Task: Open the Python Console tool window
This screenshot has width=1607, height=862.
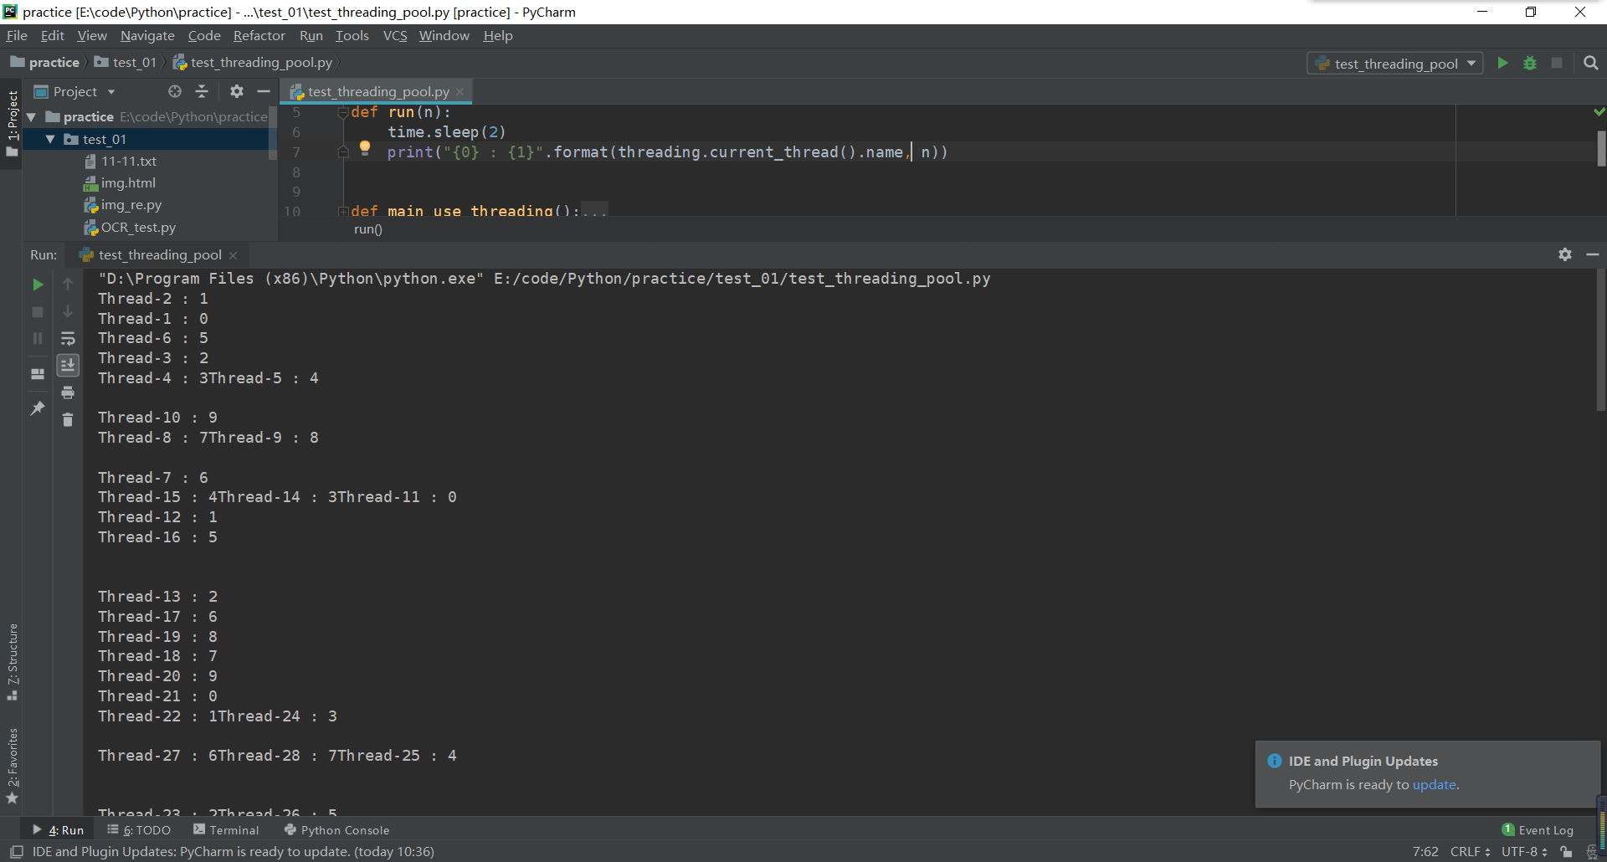Action: (x=337, y=830)
